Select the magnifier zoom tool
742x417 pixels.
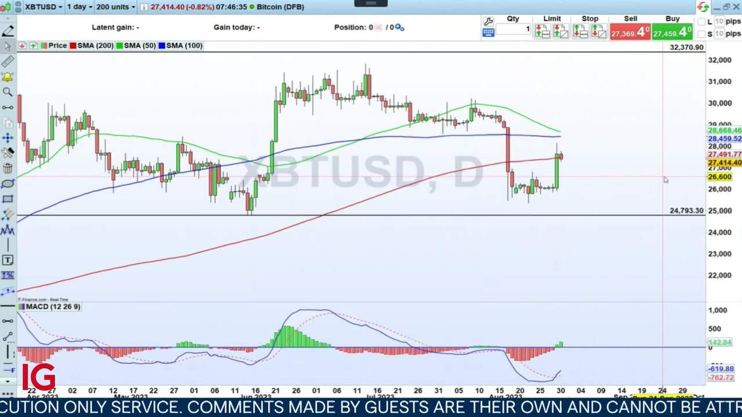point(8,92)
